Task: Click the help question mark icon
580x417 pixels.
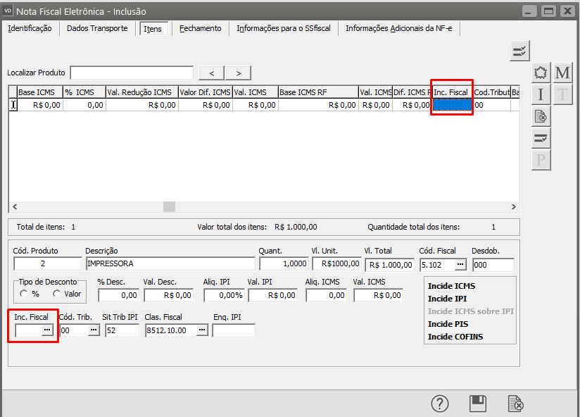Action: tap(440, 404)
